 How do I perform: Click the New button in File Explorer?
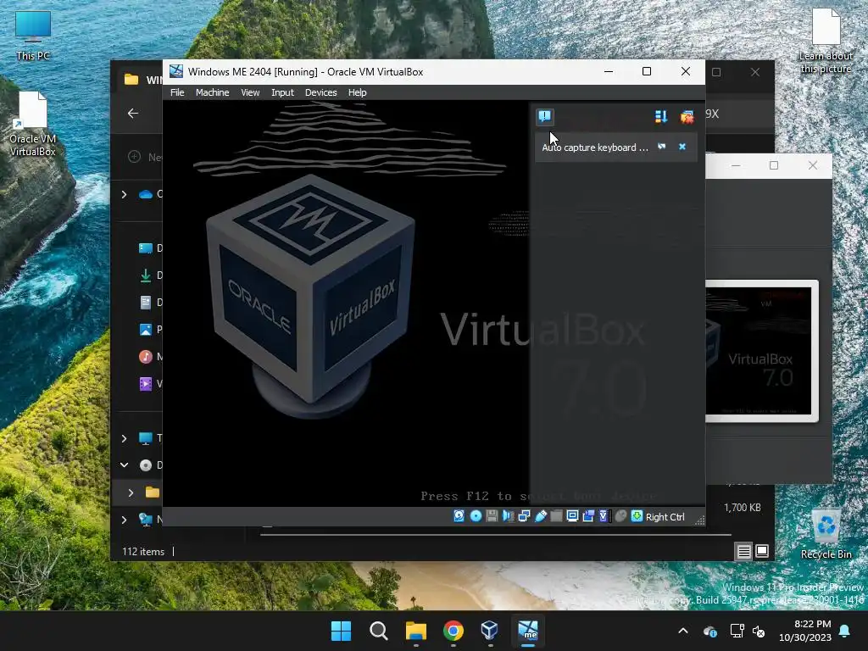(144, 157)
